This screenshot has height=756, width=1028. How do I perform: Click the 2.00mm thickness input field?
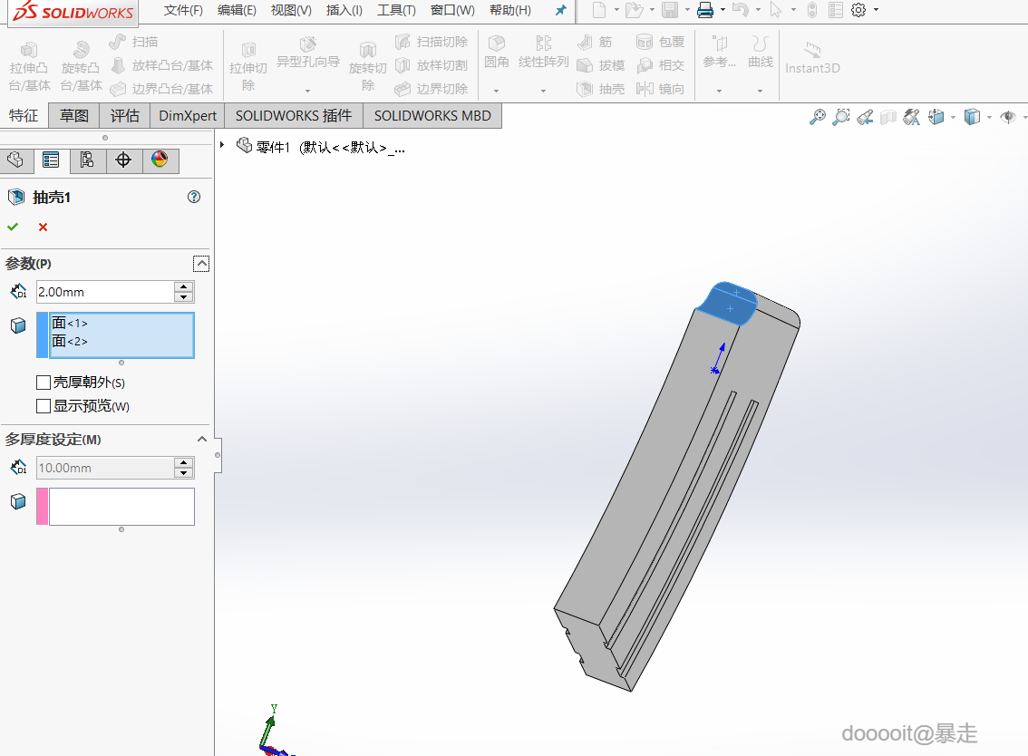click(x=103, y=292)
